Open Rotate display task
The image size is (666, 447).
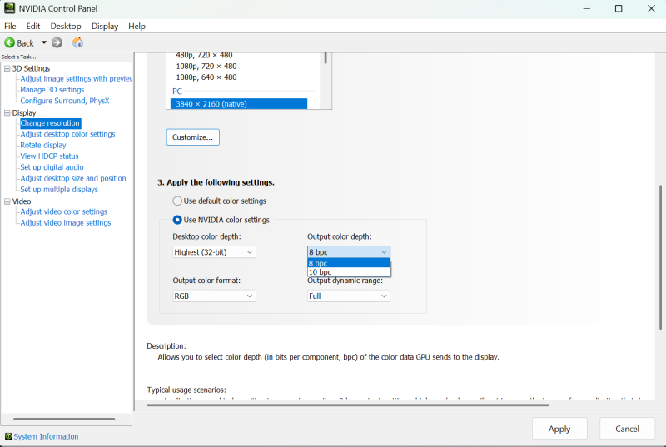click(43, 145)
